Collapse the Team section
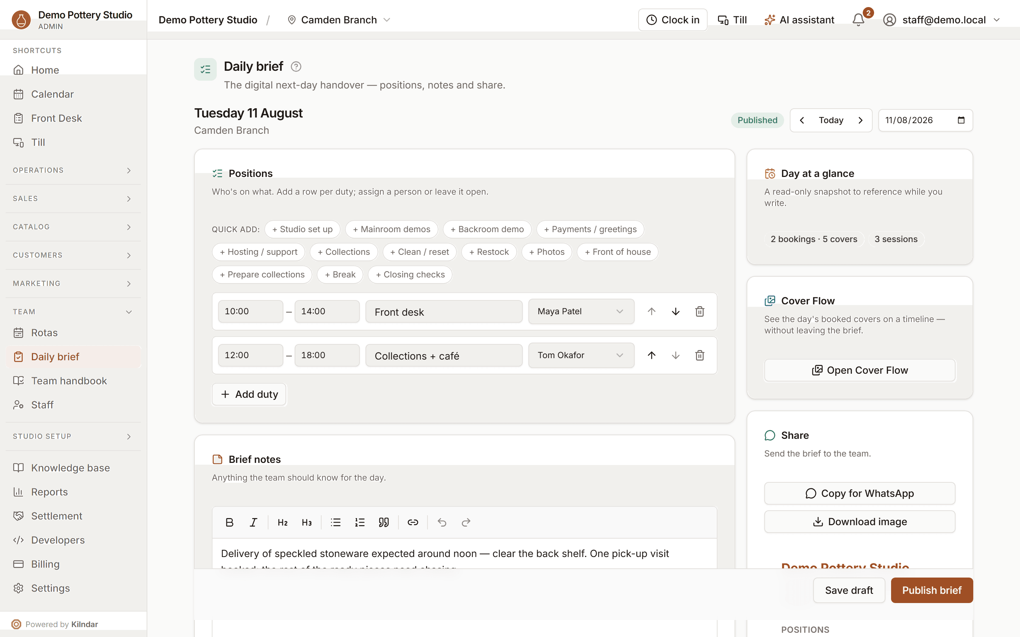Screen dimensions: 1020x637 click(73, 312)
